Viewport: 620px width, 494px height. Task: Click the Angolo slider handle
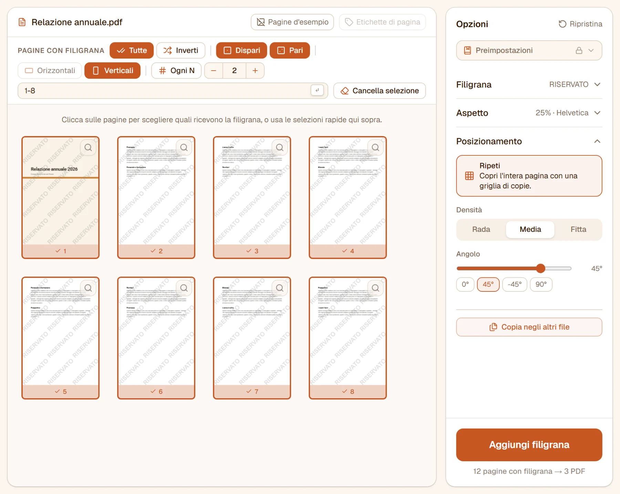(541, 268)
